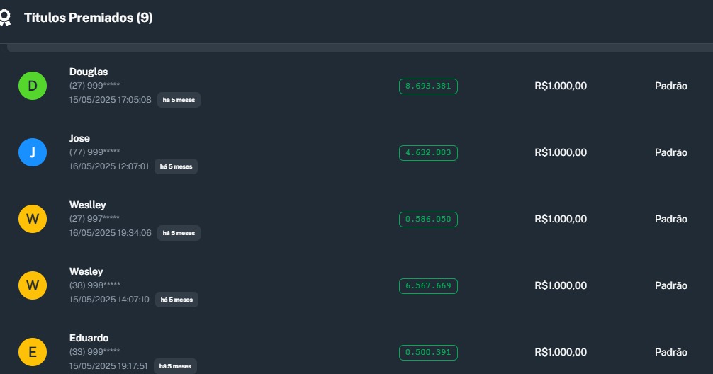Select Jose's blue J avatar

coord(33,152)
